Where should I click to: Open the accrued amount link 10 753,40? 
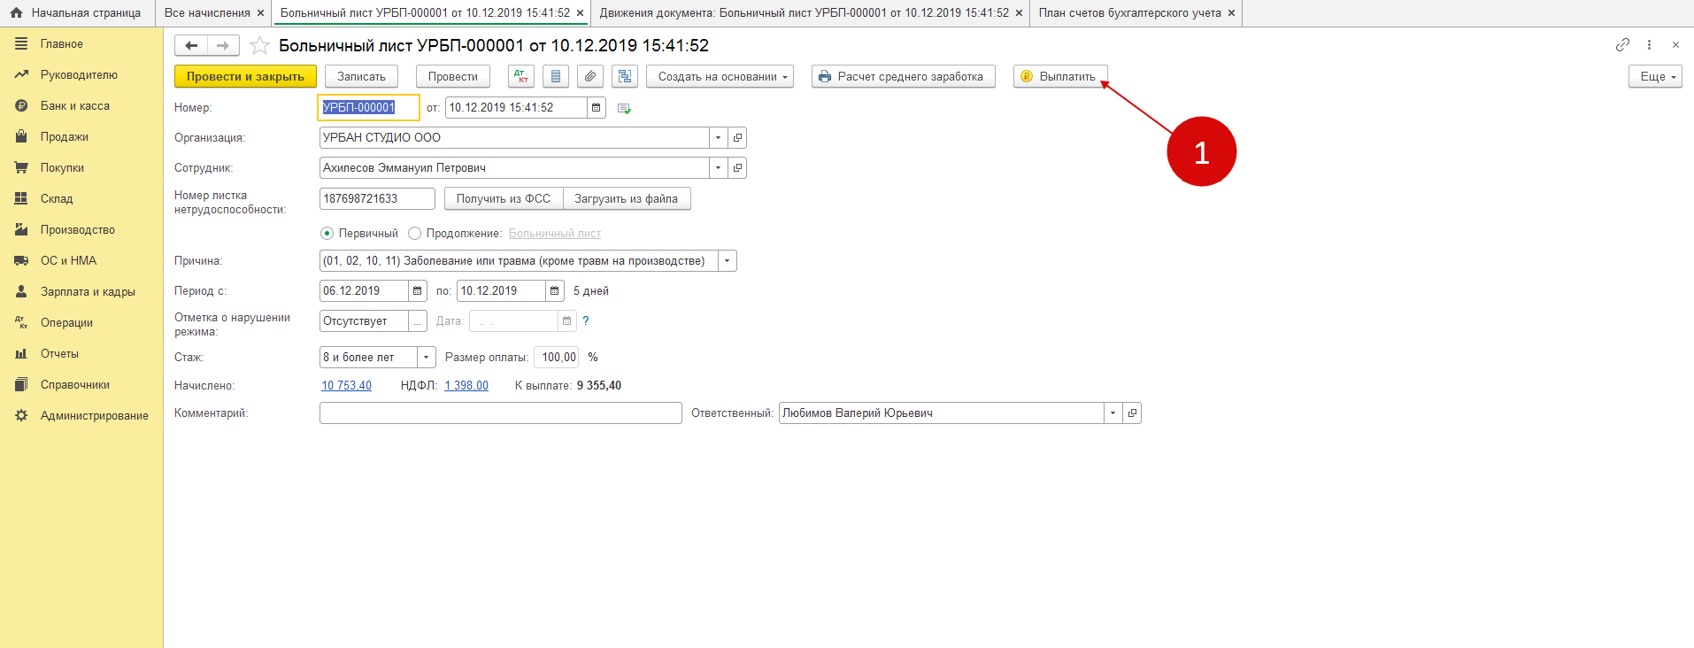coord(346,386)
